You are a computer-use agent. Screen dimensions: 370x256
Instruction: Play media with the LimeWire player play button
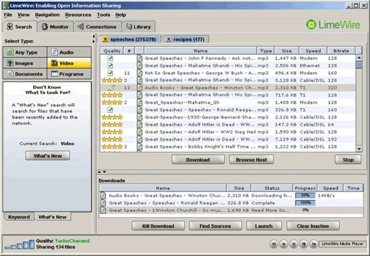point(284,244)
